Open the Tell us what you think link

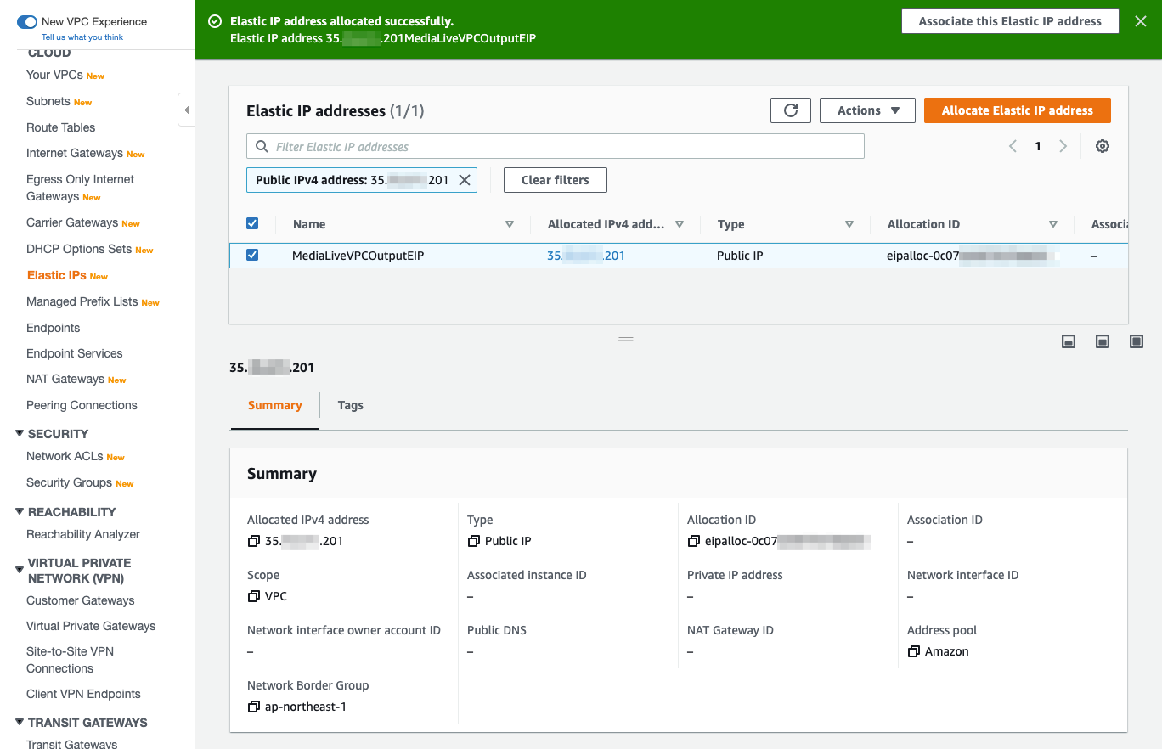point(82,37)
